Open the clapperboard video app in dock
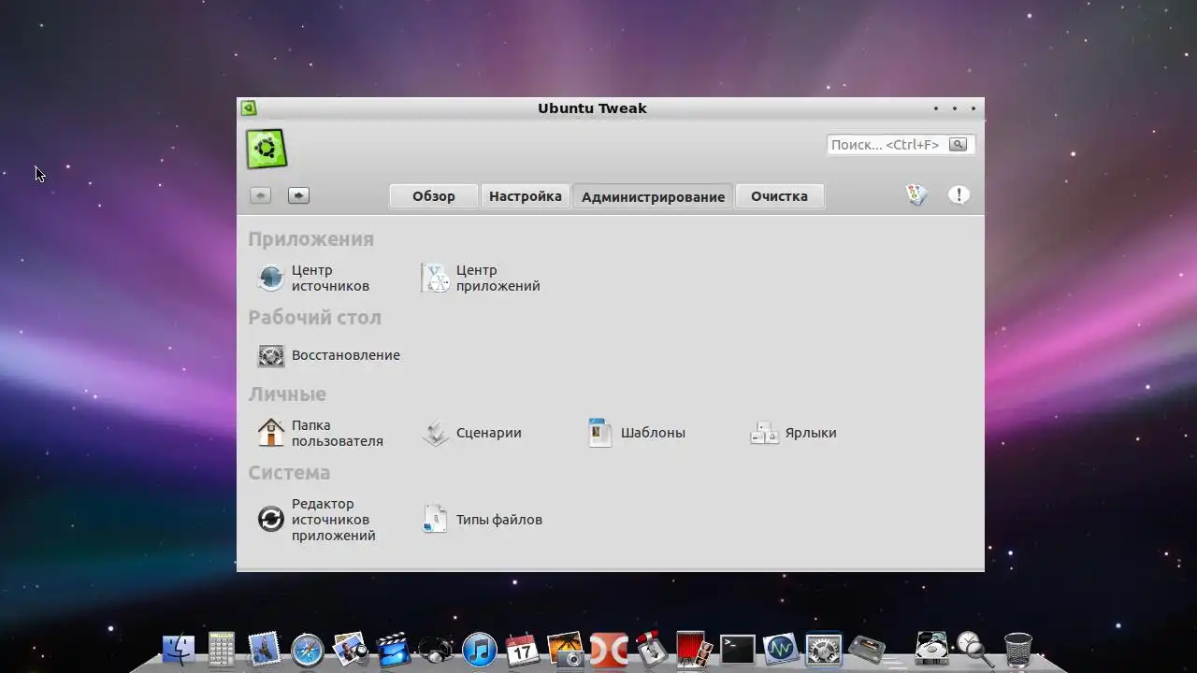1197x673 pixels. [394, 649]
